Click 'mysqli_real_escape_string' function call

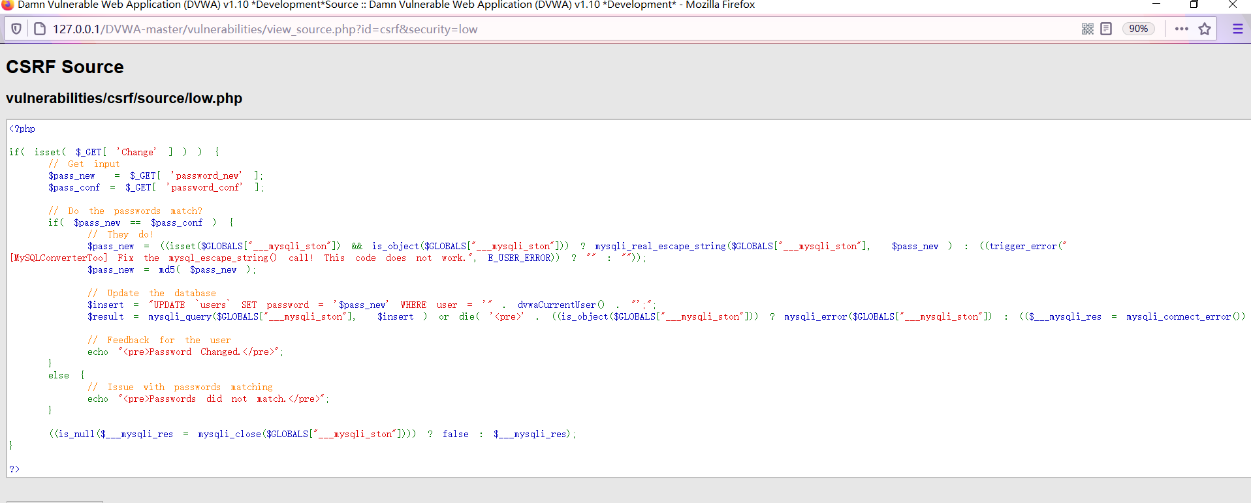tap(660, 247)
